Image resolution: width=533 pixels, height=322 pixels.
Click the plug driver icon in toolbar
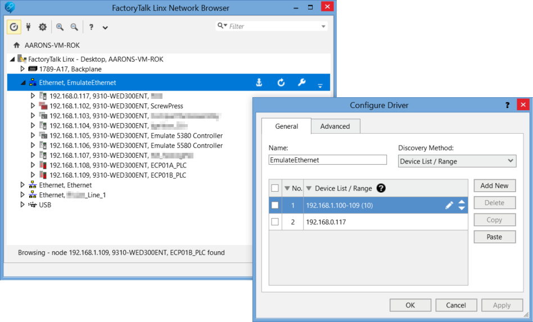pos(29,27)
